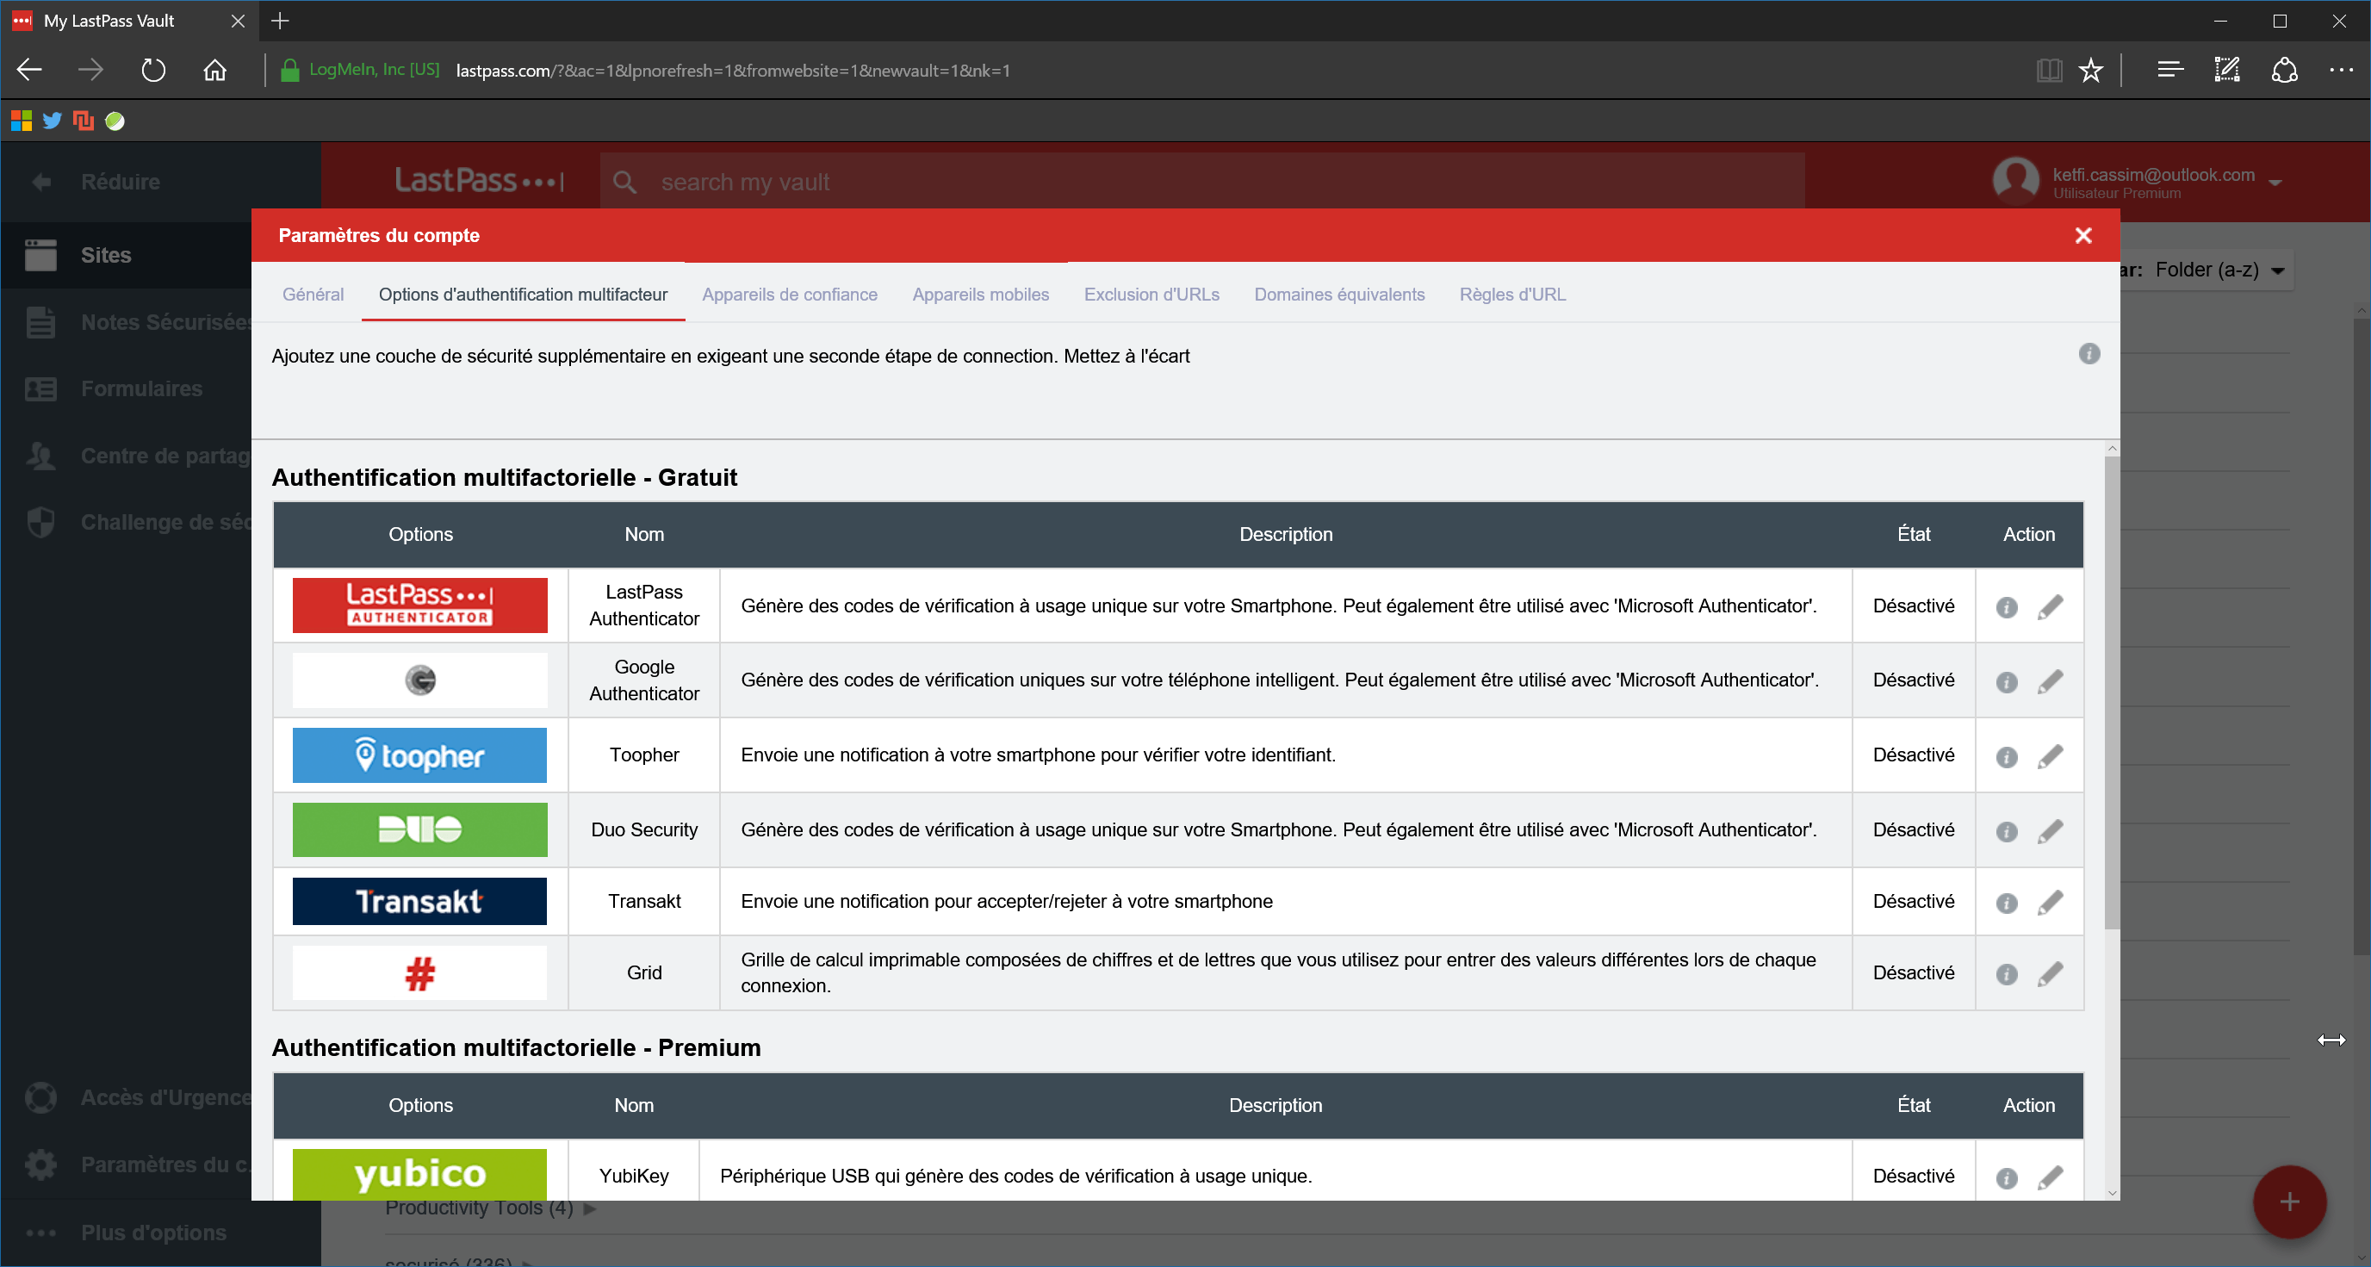
Task: Click the red add item plus button
Action: [x=2289, y=1202]
